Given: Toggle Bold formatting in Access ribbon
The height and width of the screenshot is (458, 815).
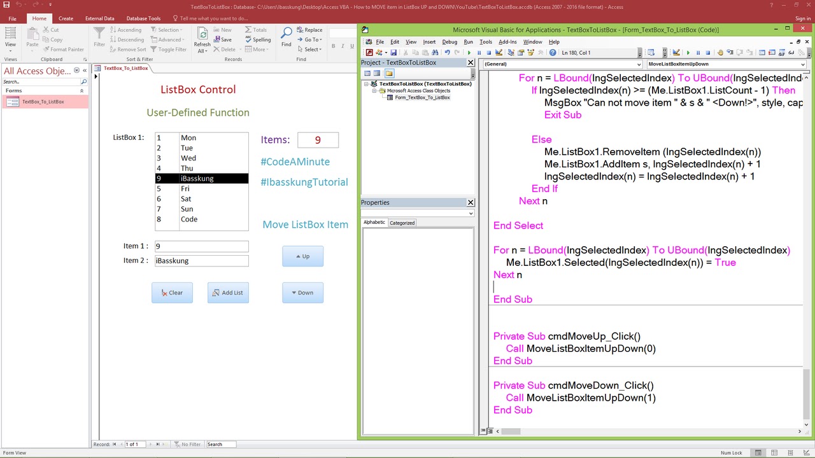Looking at the screenshot, I should (333, 46).
